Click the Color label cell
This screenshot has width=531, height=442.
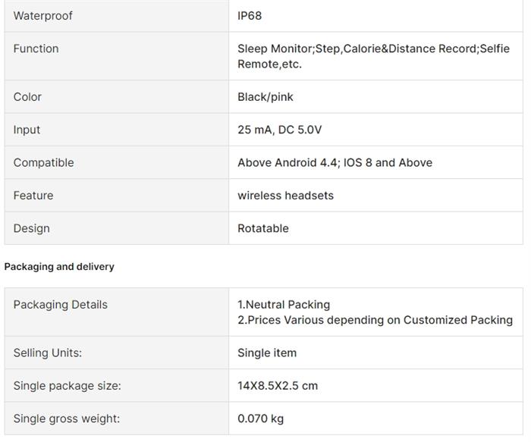coord(27,97)
